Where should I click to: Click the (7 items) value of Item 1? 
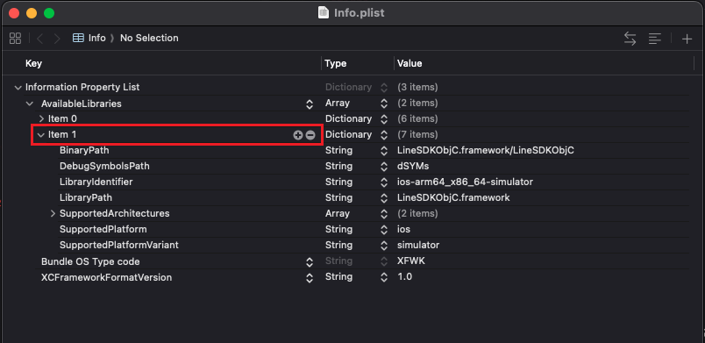(417, 135)
